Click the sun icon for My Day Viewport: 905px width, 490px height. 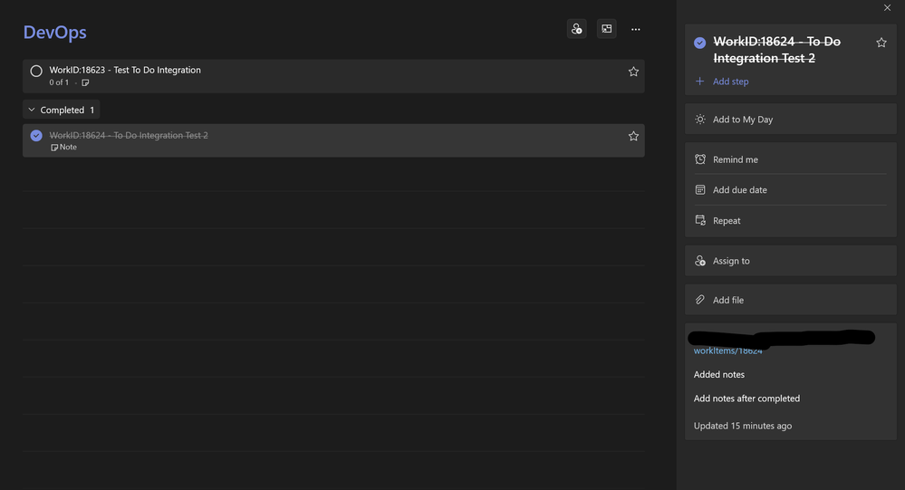pos(700,120)
